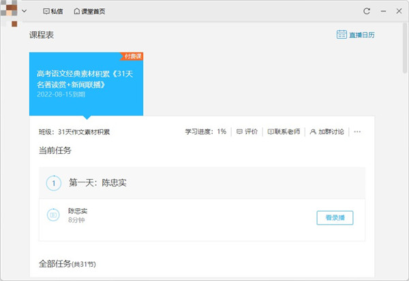Select the 陈忠实 lesson title
Screen dimensions: 409x281
pos(78,211)
